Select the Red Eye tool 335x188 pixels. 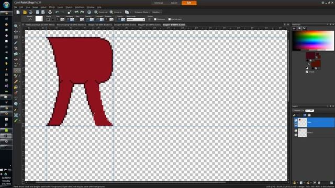[16, 60]
